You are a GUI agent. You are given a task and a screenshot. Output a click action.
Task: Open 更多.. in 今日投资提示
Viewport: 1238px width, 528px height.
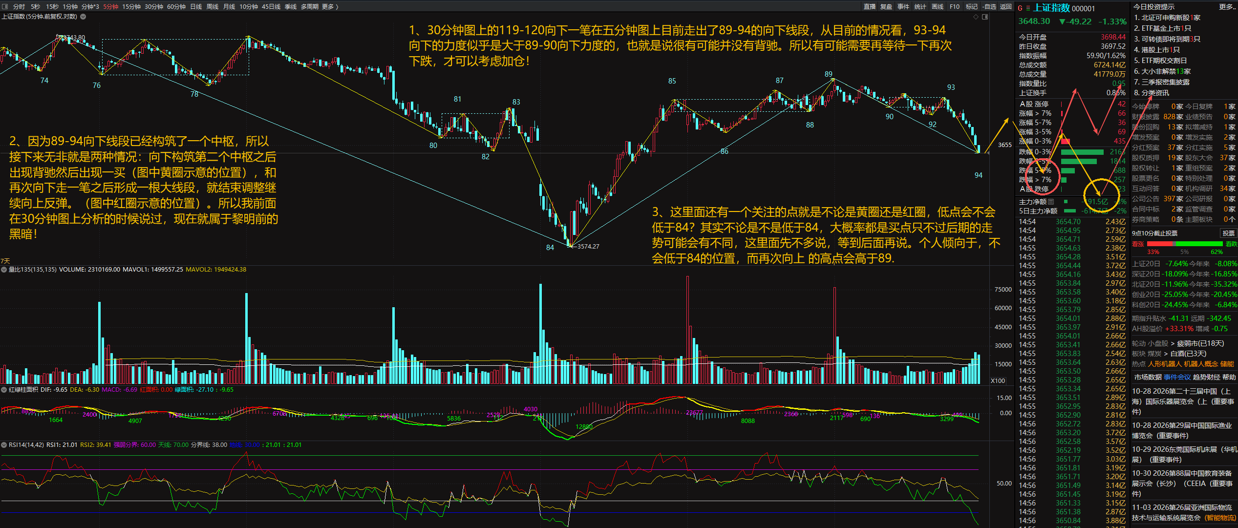point(1226,6)
